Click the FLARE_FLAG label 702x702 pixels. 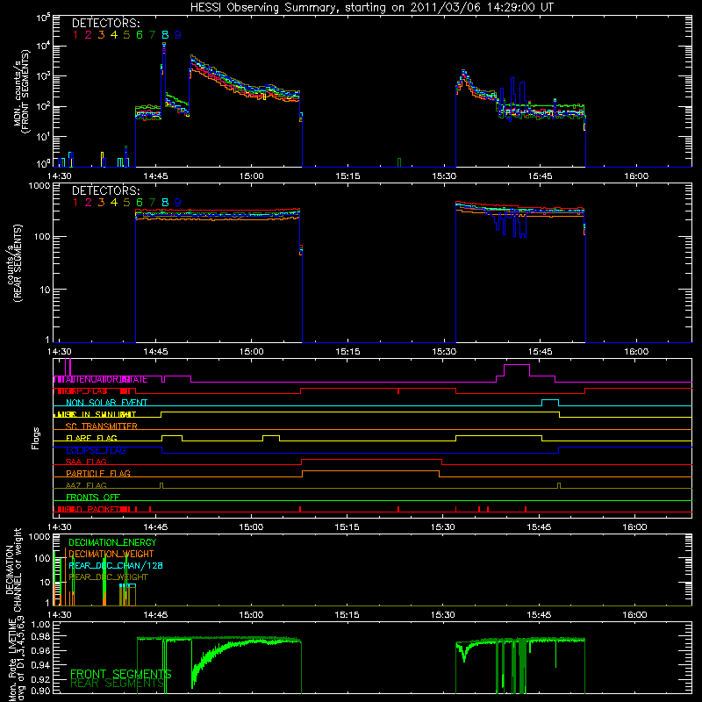tap(91, 438)
